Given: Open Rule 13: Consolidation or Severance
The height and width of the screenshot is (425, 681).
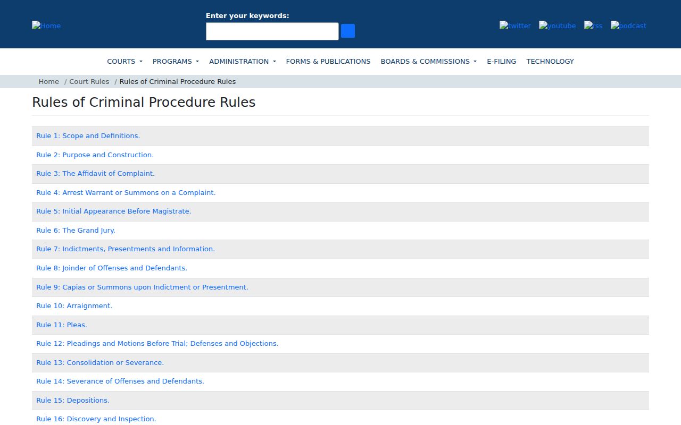Looking at the screenshot, I should point(100,363).
